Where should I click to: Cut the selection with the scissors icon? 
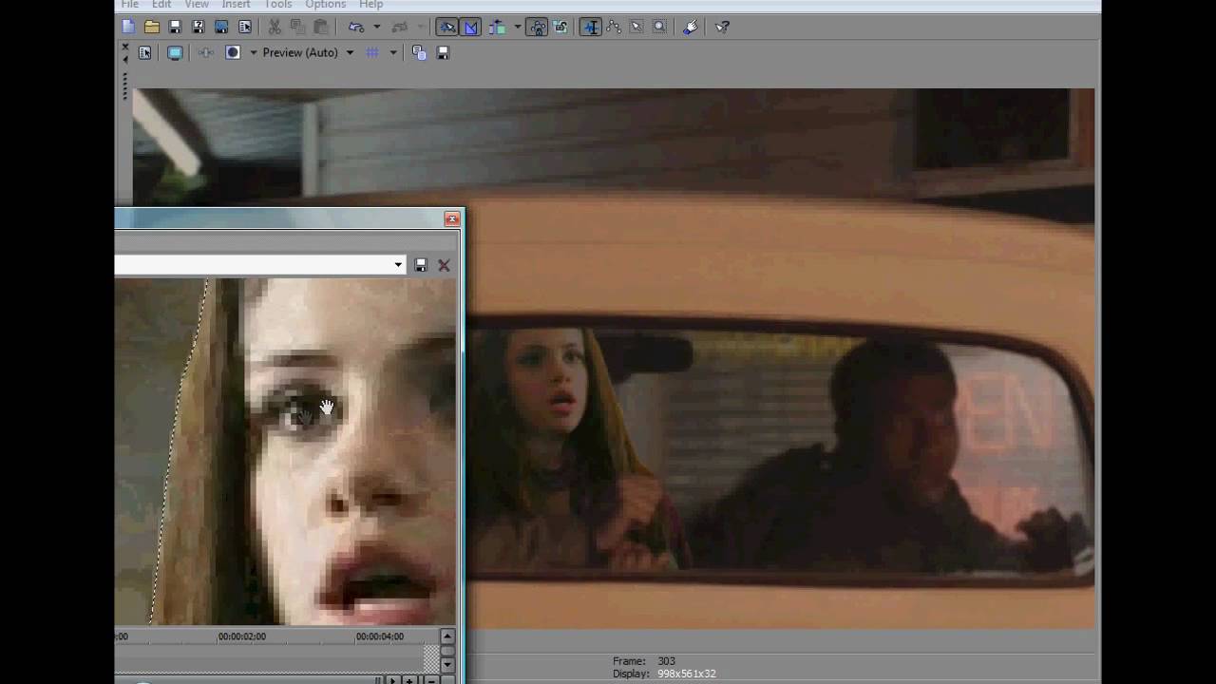pos(275,27)
